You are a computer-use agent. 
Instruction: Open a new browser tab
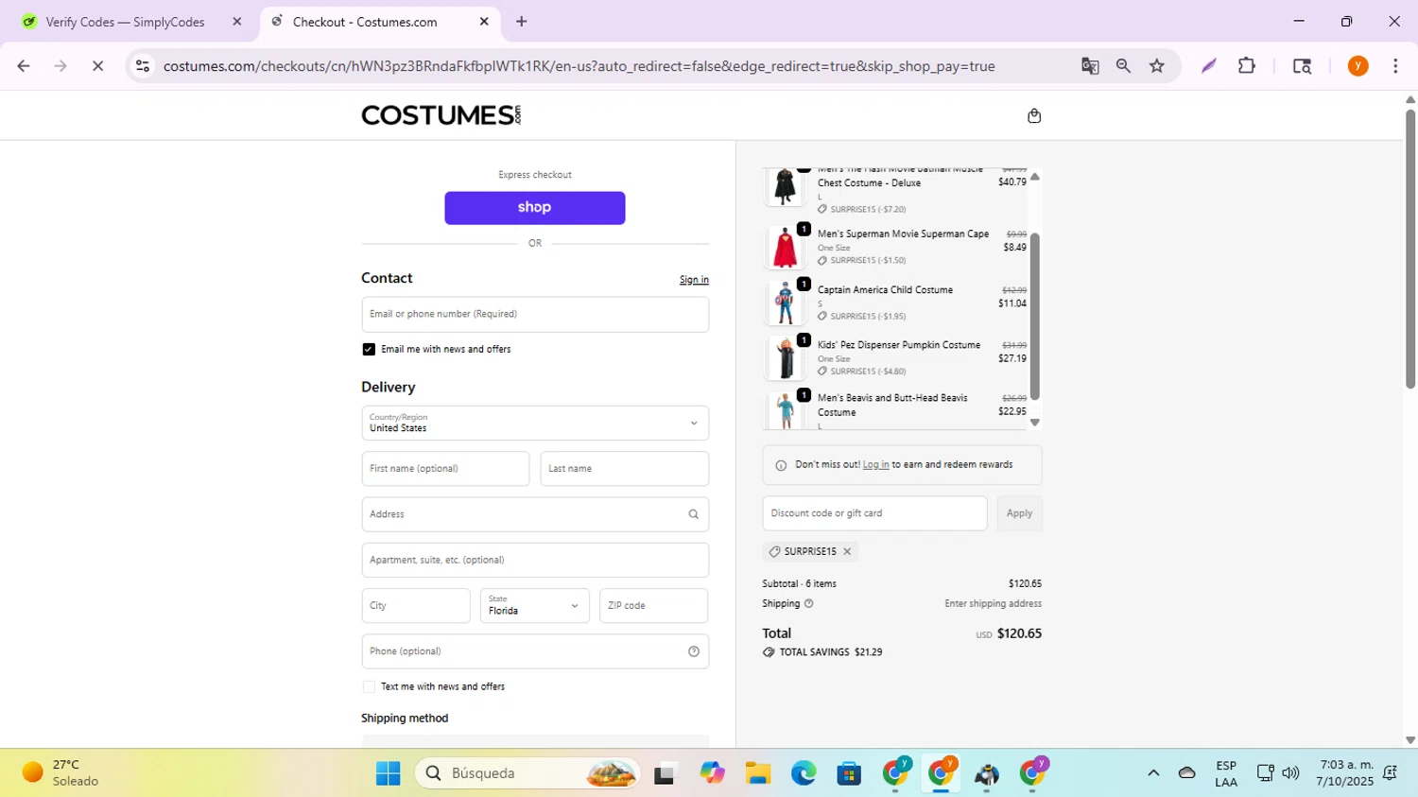pyautogui.click(x=521, y=22)
